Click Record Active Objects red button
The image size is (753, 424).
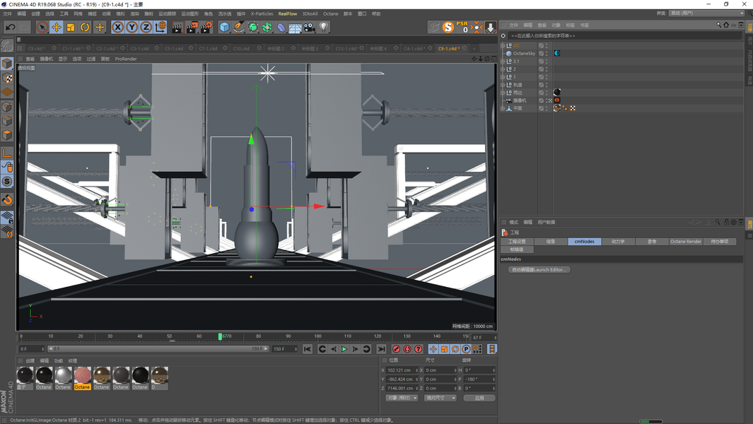[x=396, y=349]
